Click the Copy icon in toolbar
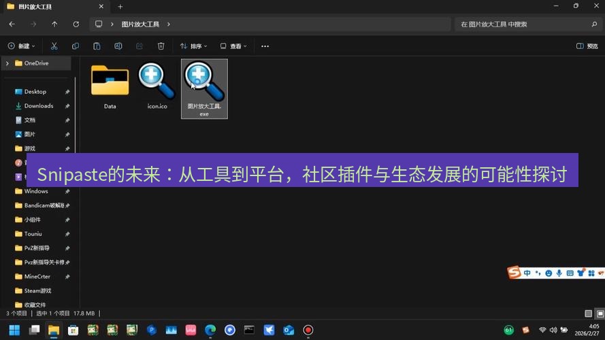This screenshot has width=605, height=340. click(76, 46)
